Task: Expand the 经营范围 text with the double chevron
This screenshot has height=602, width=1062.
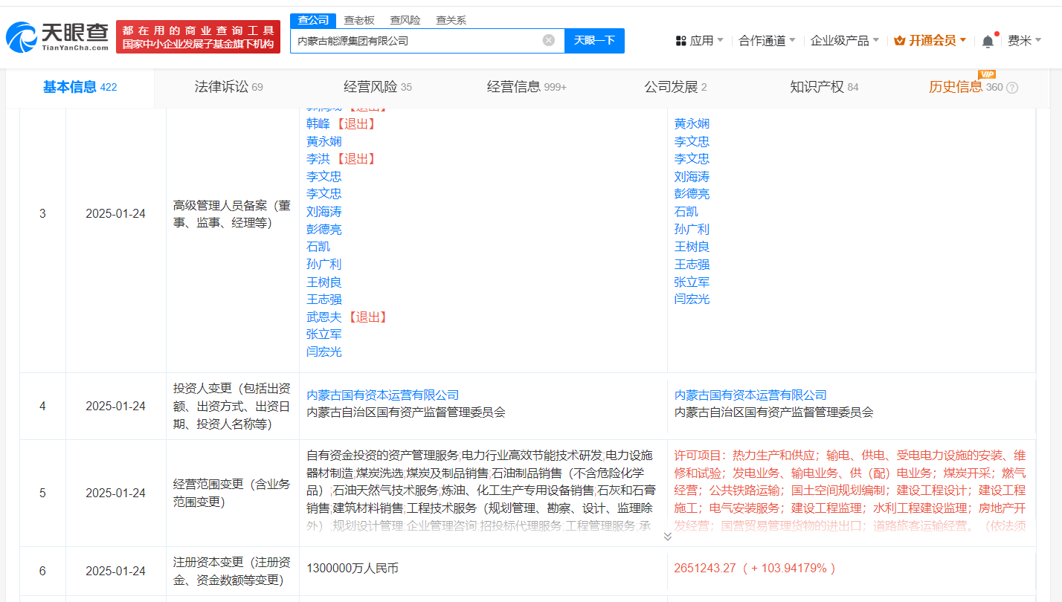Action: click(667, 536)
